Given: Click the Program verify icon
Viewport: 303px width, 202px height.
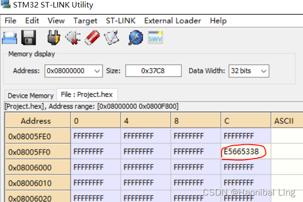Looking at the screenshot, I should coord(112,37).
